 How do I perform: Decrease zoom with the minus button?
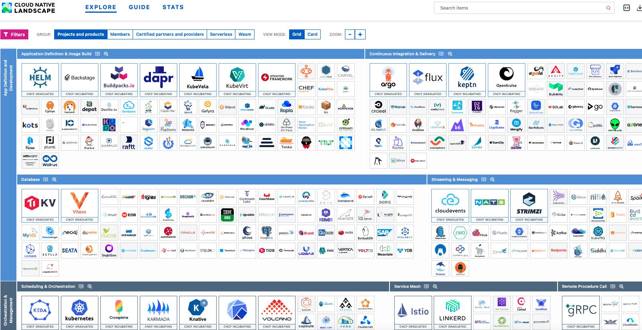pyautogui.click(x=350, y=35)
